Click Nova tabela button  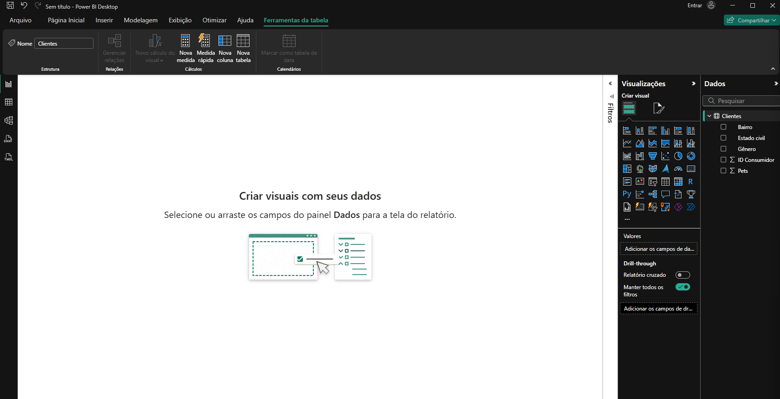click(243, 48)
